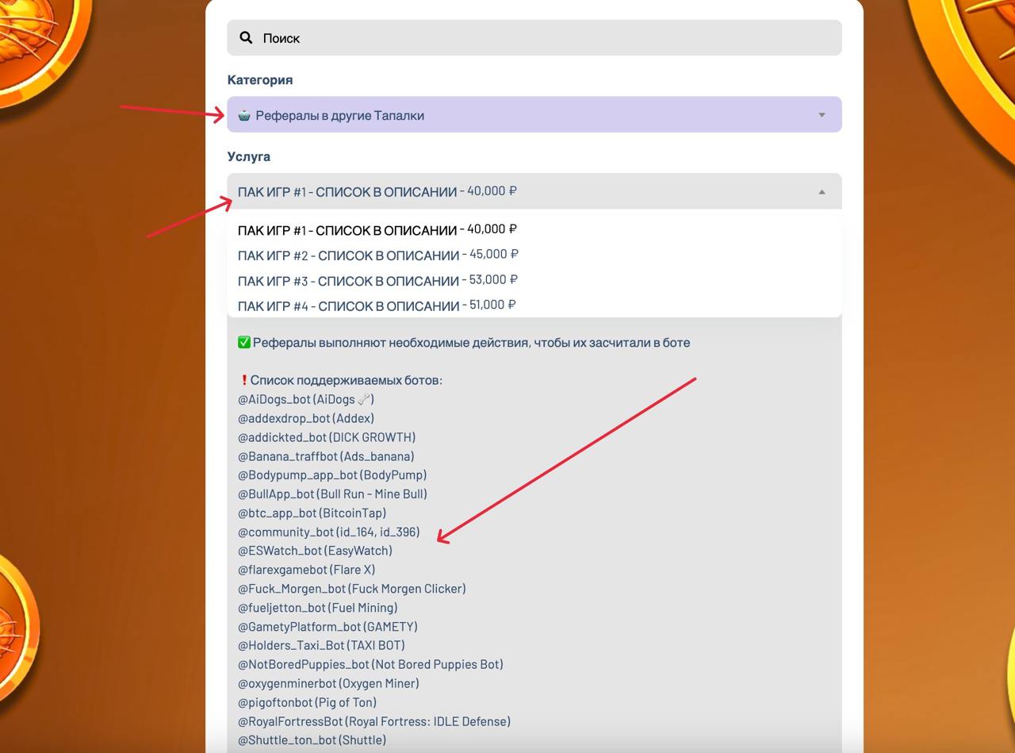Viewport: 1015px width, 753px height.
Task: Click the @Bodypump_app_bot (BodyPump) entry
Action: (332, 475)
